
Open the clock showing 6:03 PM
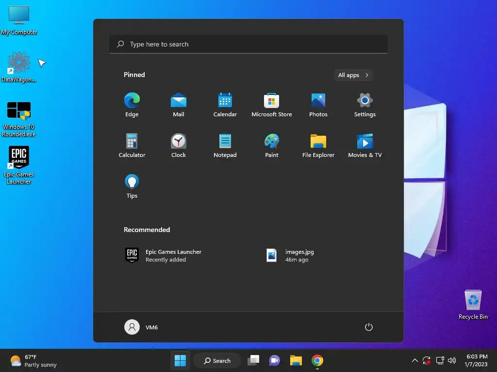coord(476,360)
